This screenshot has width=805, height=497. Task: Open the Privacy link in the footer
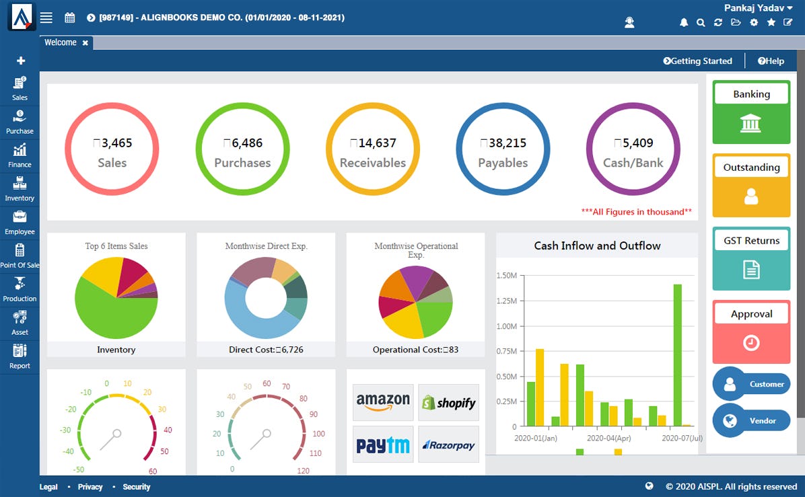tap(91, 486)
